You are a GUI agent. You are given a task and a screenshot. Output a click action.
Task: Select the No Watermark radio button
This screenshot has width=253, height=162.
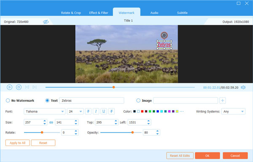tap(8, 101)
